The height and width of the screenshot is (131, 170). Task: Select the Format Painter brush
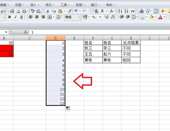click(x=69, y=11)
